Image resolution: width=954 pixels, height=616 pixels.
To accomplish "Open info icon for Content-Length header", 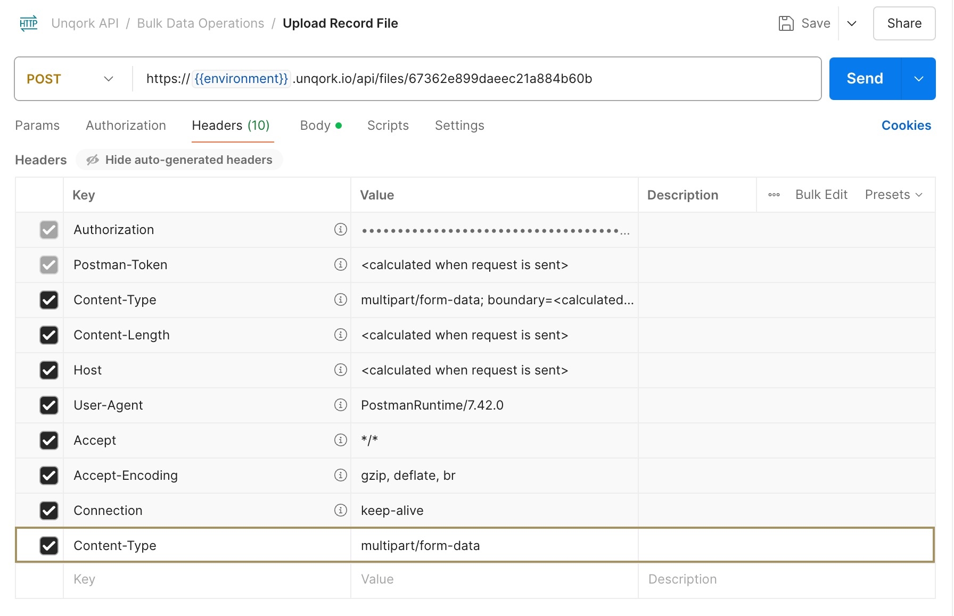I will coord(340,335).
